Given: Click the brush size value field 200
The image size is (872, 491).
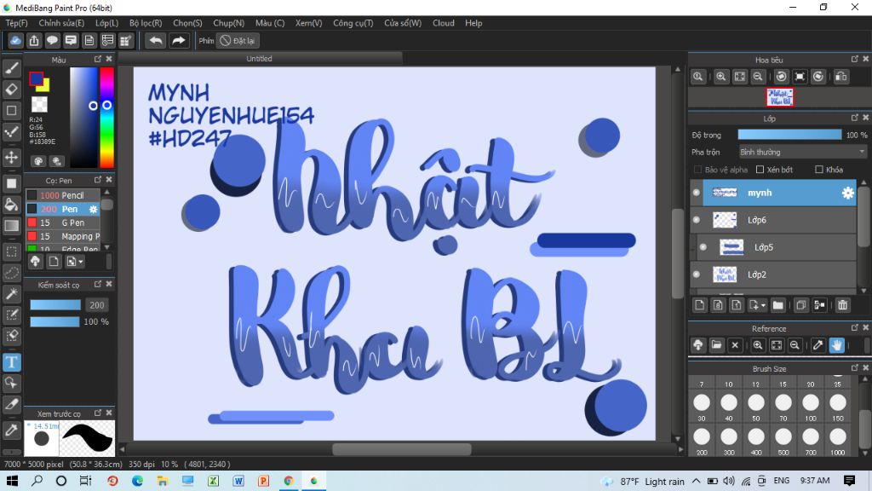Looking at the screenshot, I should click(x=97, y=305).
